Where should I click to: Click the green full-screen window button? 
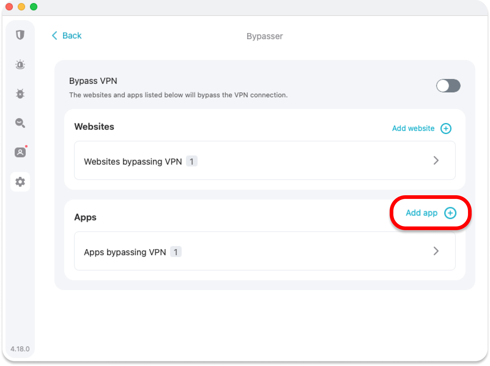point(34,7)
